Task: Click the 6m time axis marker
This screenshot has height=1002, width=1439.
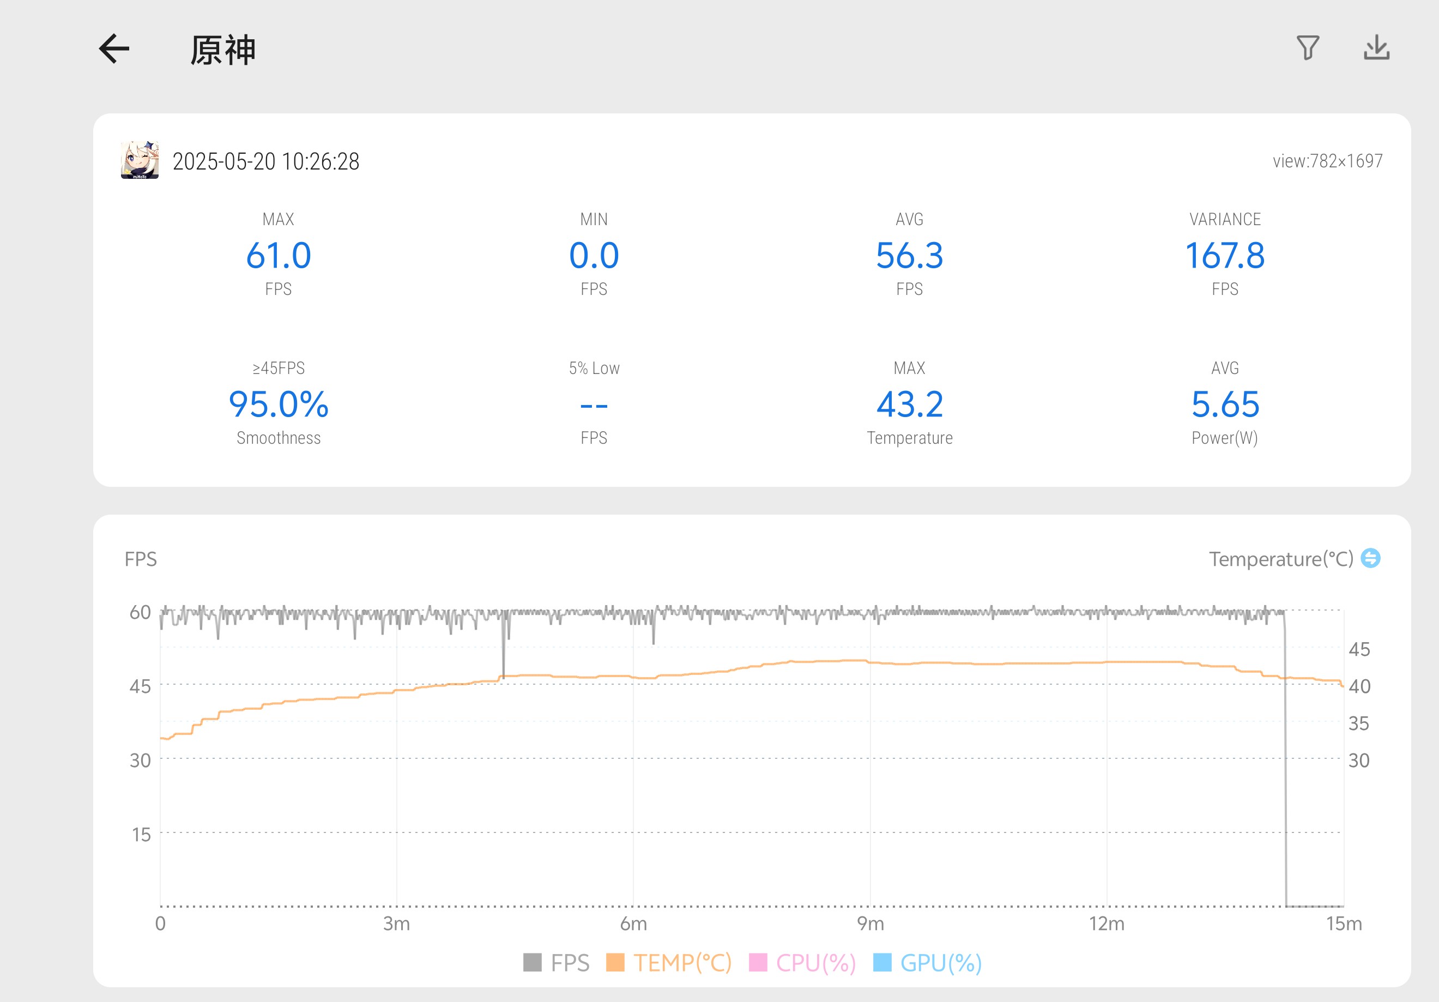Action: click(x=633, y=923)
